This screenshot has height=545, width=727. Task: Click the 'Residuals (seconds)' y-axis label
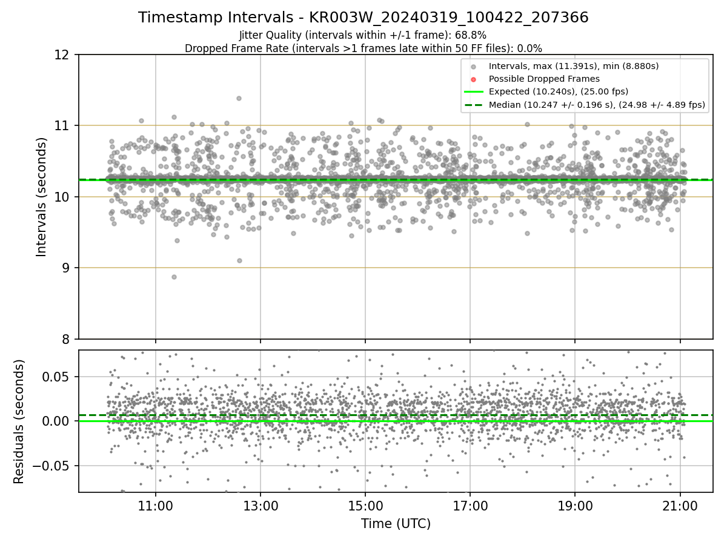(19, 421)
